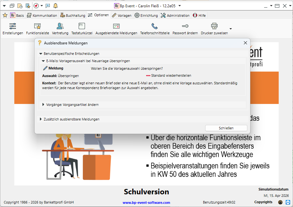
Task: Switch to the Buchhaltung tab
Action: pyautogui.click(x=73, y=15)
